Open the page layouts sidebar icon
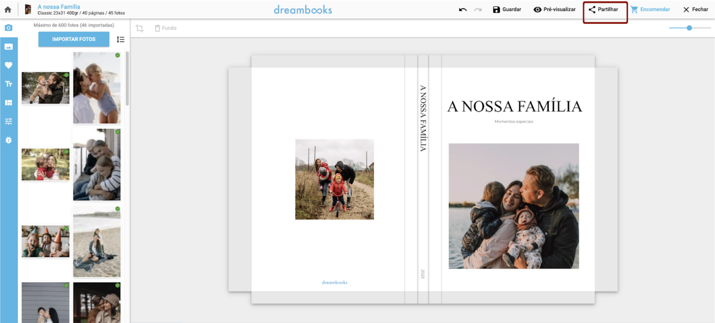 (9, 102)
